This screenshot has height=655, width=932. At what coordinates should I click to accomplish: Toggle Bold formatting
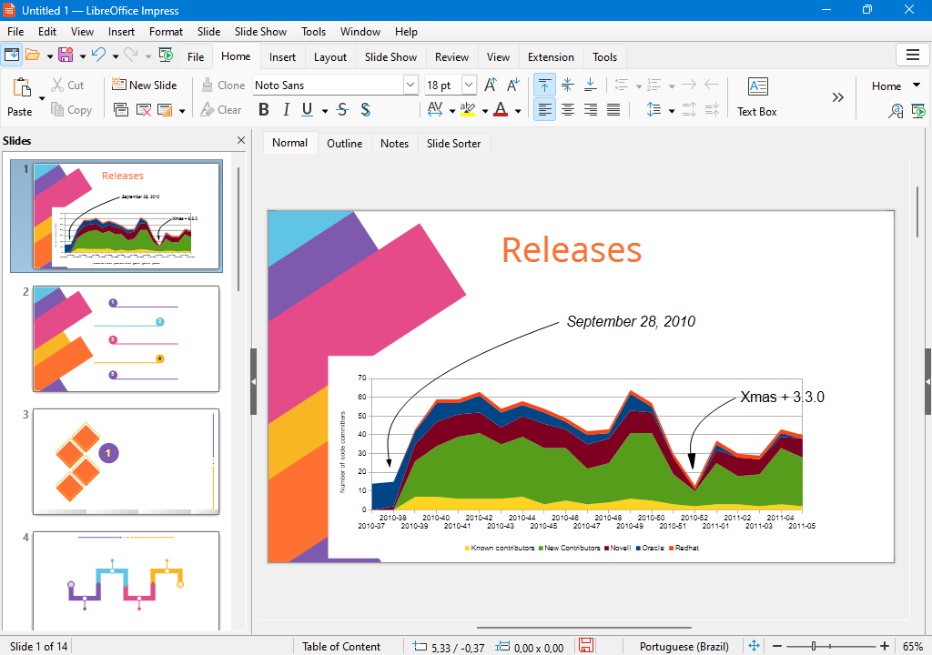point(264,110)
